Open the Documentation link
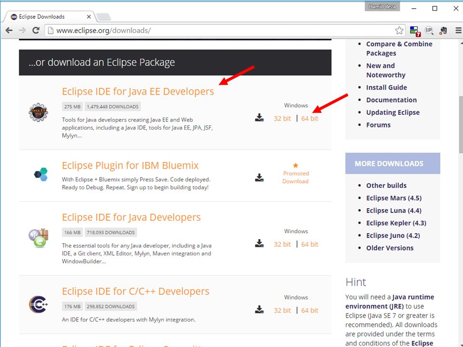Image resolution: width=463 pixels, height=347 pixels. click(x=392, y=100)
